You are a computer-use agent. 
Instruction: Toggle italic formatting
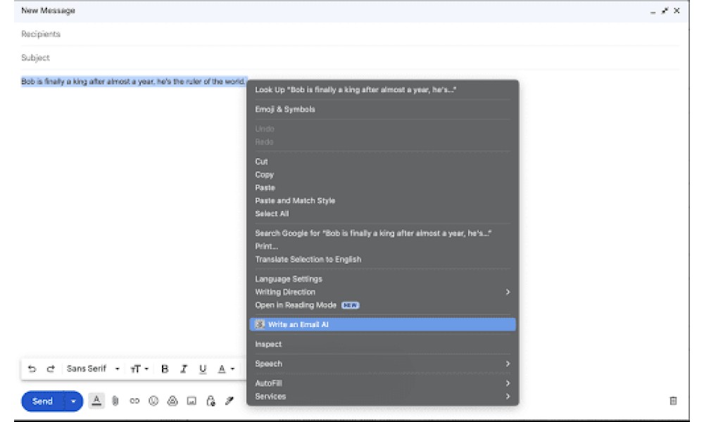184,369
